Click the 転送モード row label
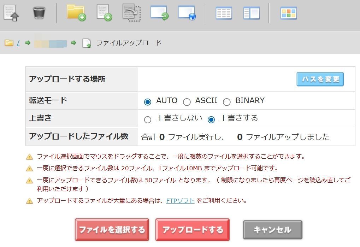This screenshot has width=360, height=247. [48, 100]
